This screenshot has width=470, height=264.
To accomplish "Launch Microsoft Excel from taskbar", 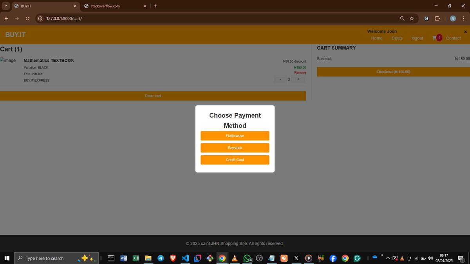I will click(136, 258).
